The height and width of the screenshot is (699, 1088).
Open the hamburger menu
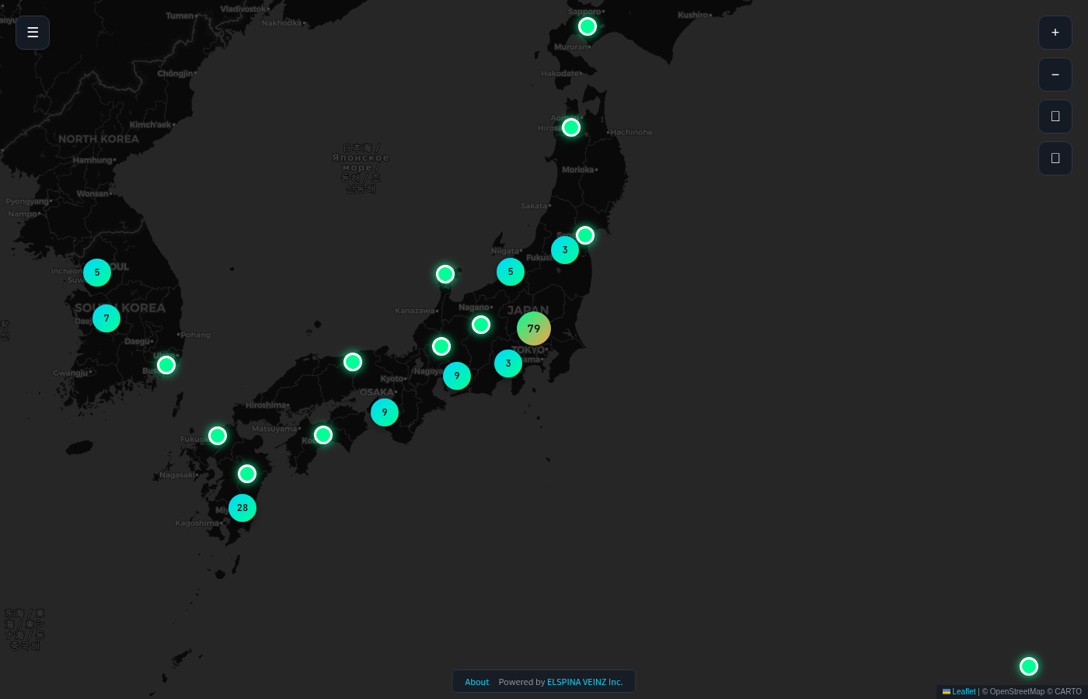pos(33,33)
